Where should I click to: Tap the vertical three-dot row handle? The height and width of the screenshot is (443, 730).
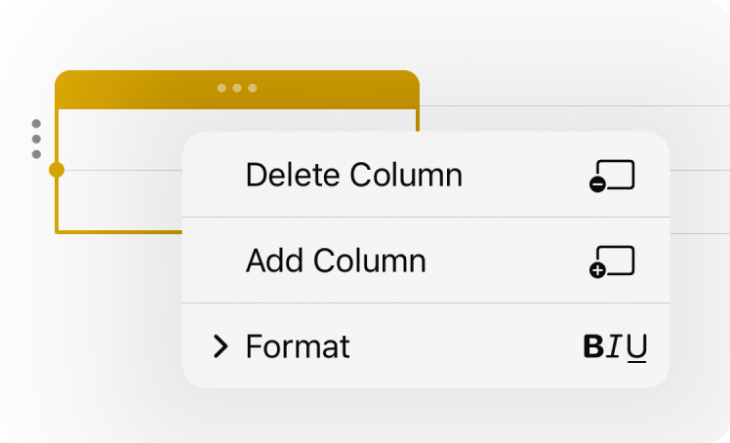36,139
